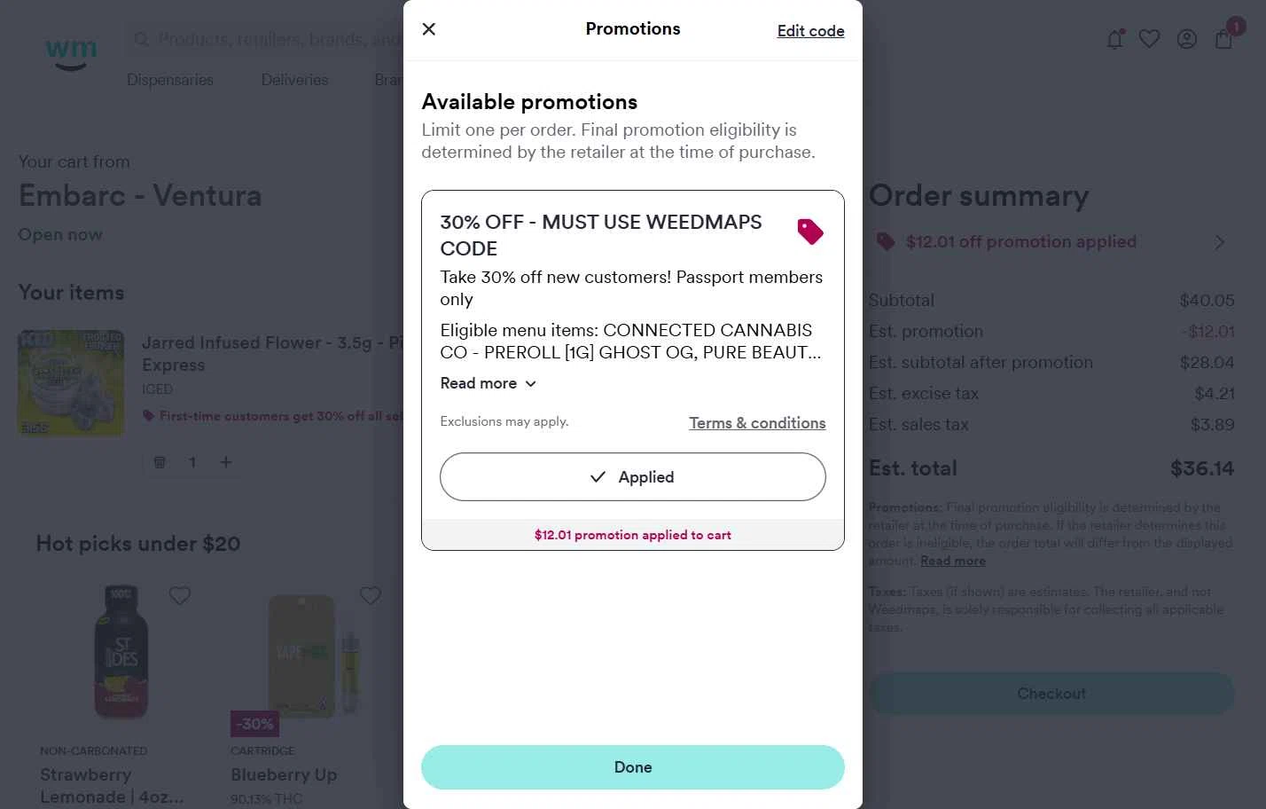Open the Deliveries menu
This screenshot has width=1266, height=809.
(294, 80)
